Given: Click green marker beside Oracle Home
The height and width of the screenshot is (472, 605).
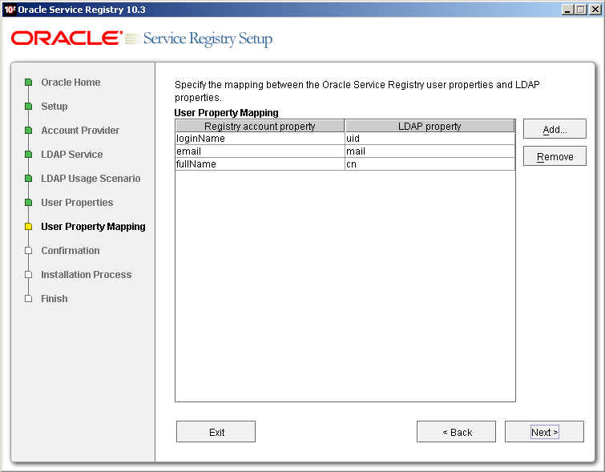Looking at the screenshot, I should tap(28, 83).
